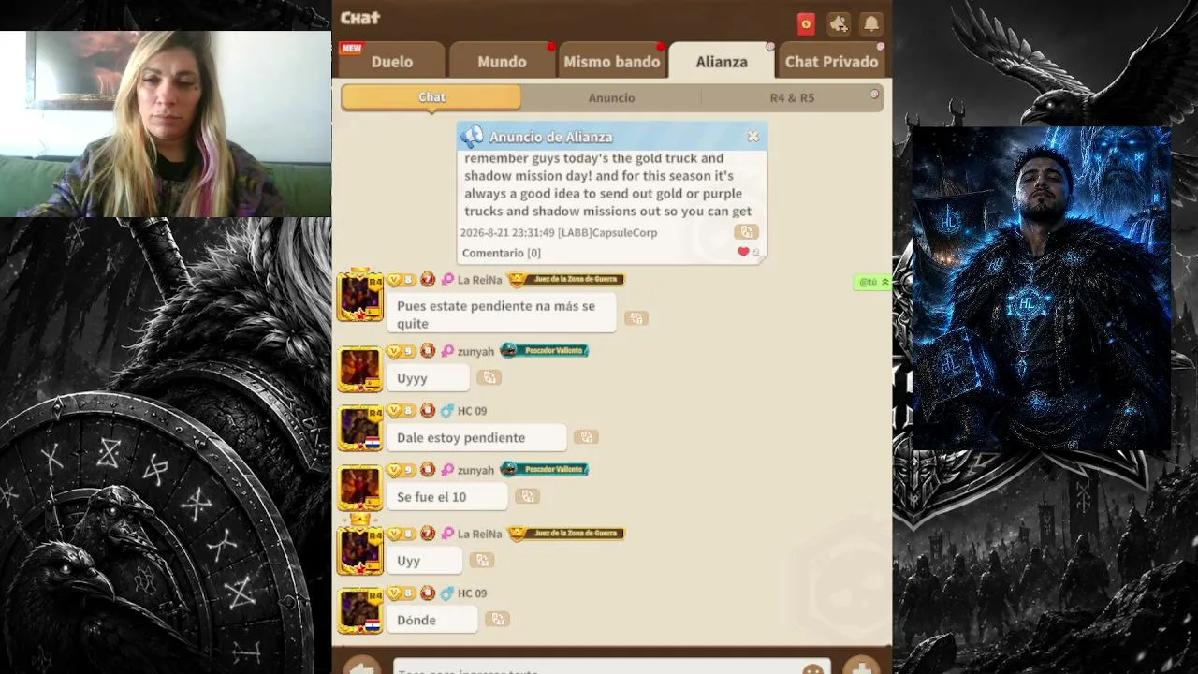Click the name 'HC 09' above 'Dónde'
The width and height of the screenshot is (1198, 674).
pos(472,593)
